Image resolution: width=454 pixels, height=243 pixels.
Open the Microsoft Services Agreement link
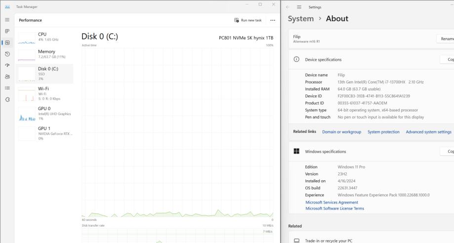pyautogui.click(x=331, y=202)
